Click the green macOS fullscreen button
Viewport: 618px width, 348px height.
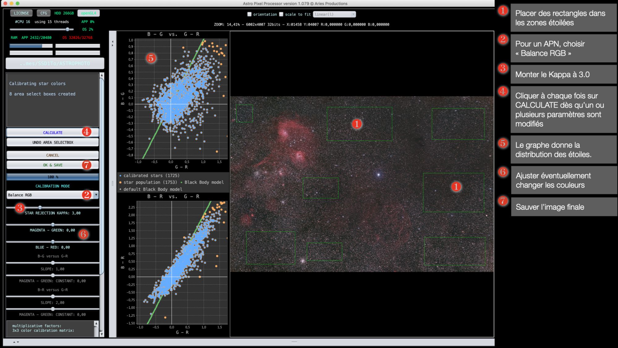point(18,3)
